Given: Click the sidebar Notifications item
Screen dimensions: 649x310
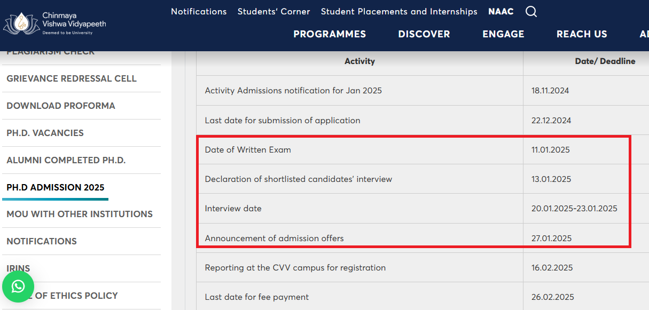Looking at the screenshot, I should pos(42,241).
